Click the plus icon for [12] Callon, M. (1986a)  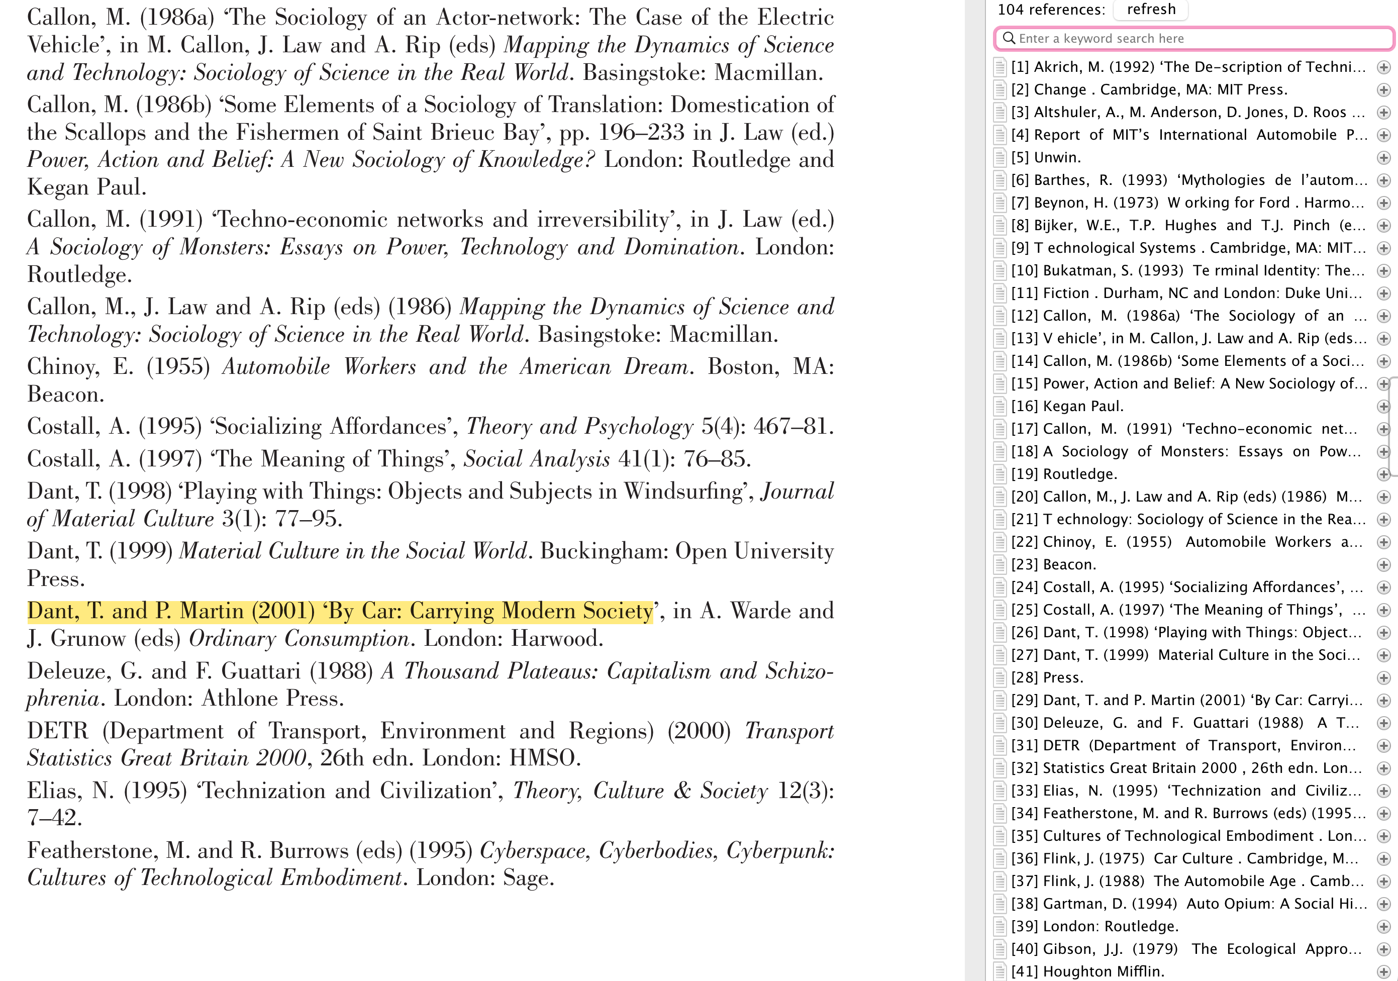pyautogui.click(x=1383, y=316)
